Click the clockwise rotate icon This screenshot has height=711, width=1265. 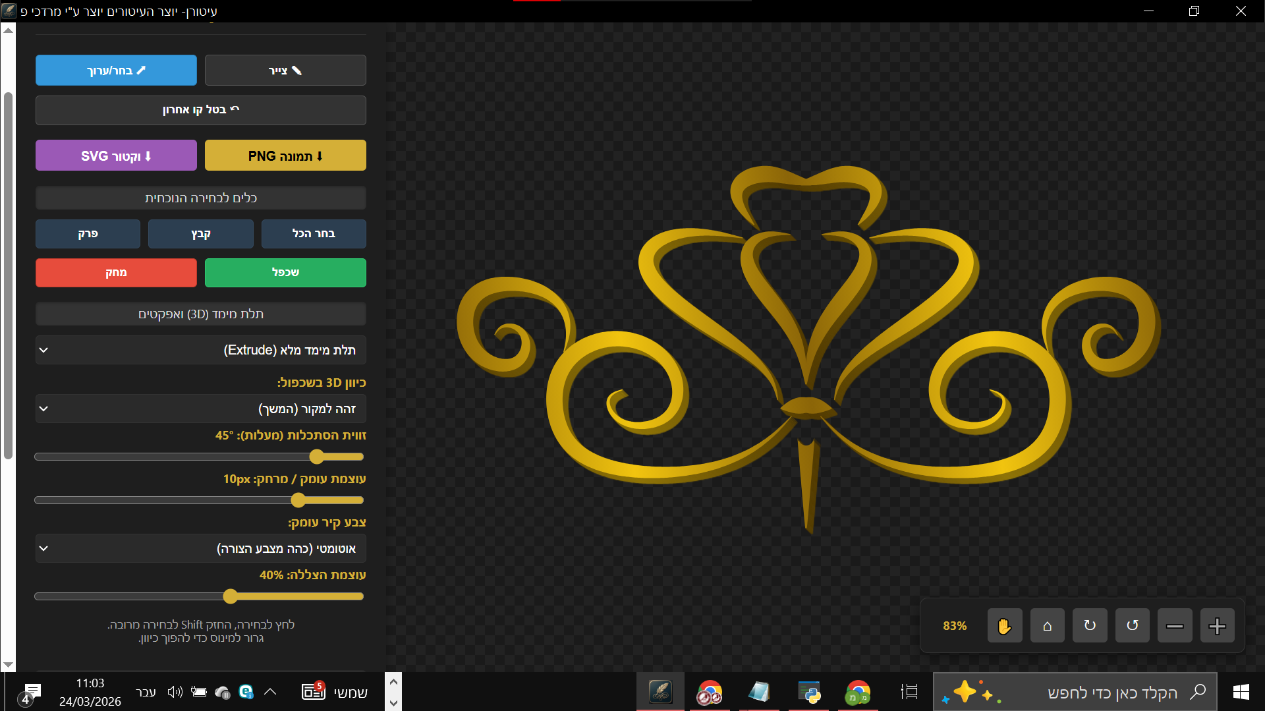[x=1090, y=625]
